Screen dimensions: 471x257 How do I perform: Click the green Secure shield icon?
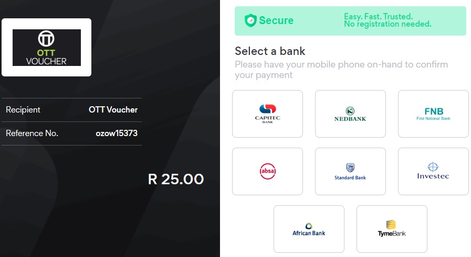coord(250,21)
